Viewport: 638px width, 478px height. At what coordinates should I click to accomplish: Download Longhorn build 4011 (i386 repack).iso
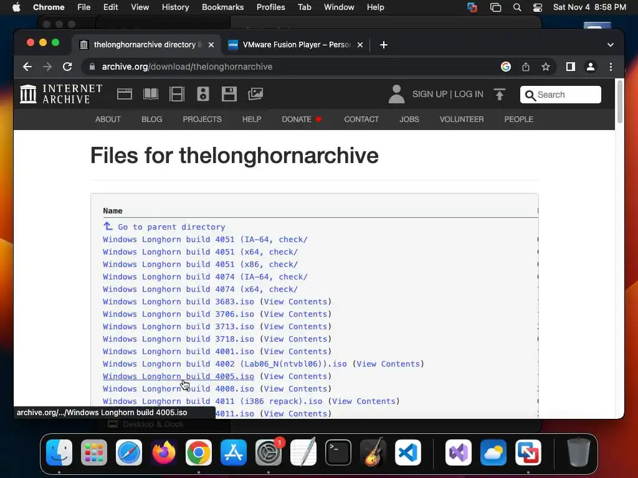[212, 401]
